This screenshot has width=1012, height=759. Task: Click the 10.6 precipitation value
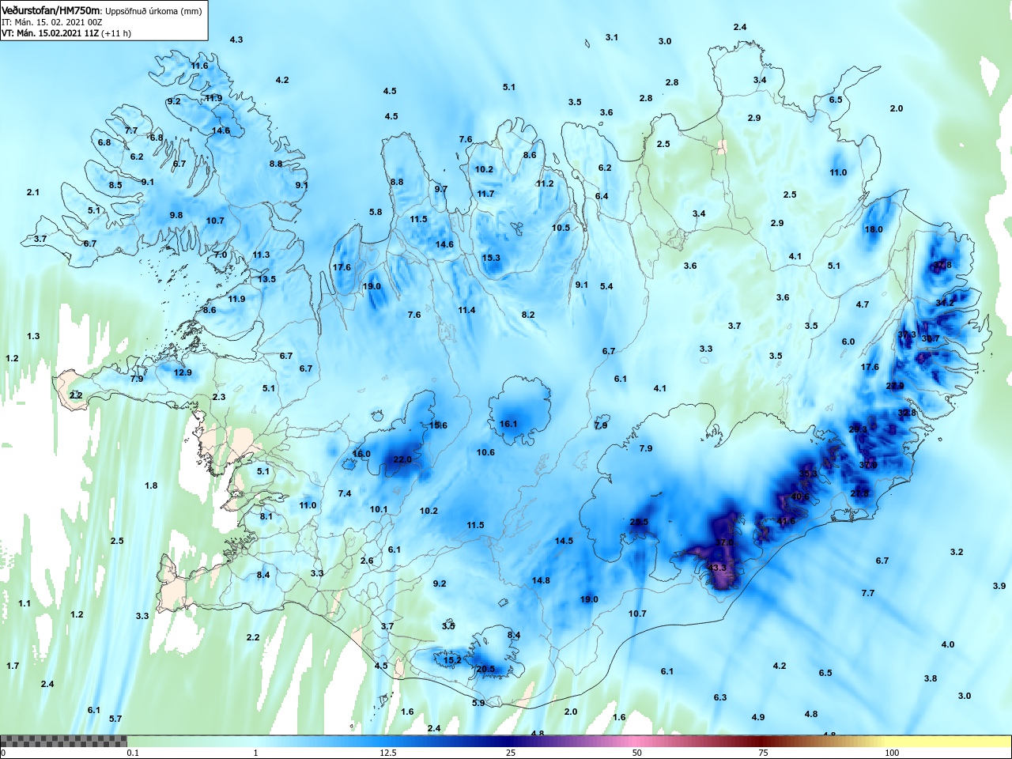pos(485,452)
